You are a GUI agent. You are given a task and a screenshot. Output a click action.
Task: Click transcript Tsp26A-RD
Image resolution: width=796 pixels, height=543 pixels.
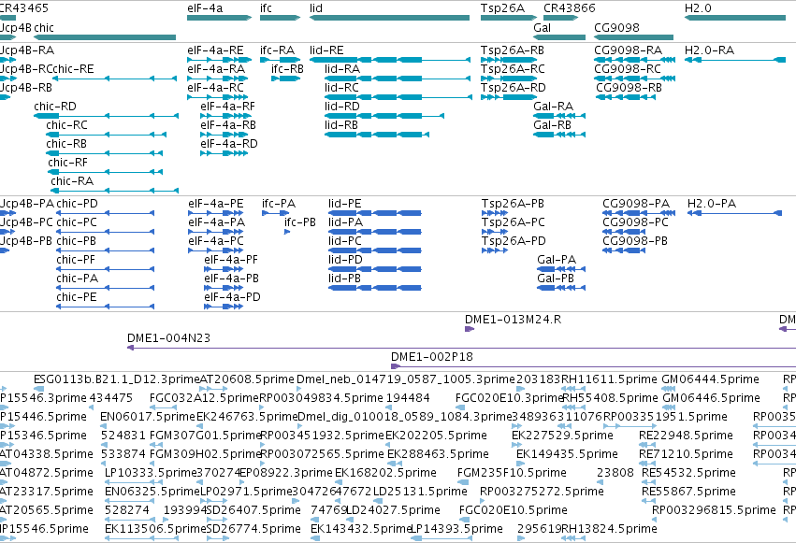click(x=509, y=97)
